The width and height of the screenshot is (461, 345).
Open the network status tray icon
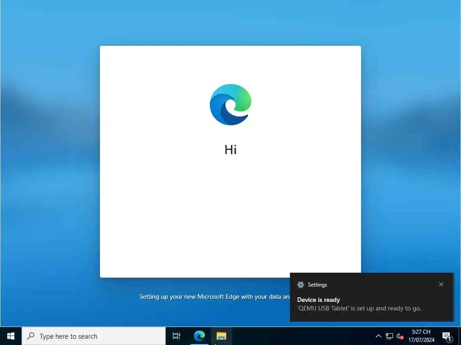point(389,336)
